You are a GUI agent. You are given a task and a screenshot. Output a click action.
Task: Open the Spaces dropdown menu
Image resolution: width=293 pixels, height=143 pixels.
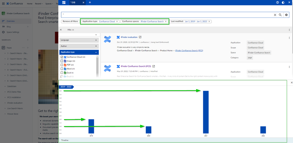tap(49, 4)
